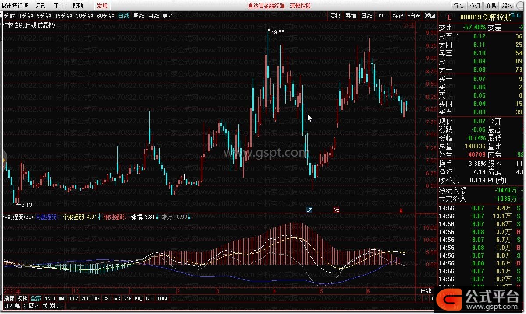Viewport: 526px width, 314px height.
Task: Click the minimize circle beside 服务
Action: tap(520, 6)
